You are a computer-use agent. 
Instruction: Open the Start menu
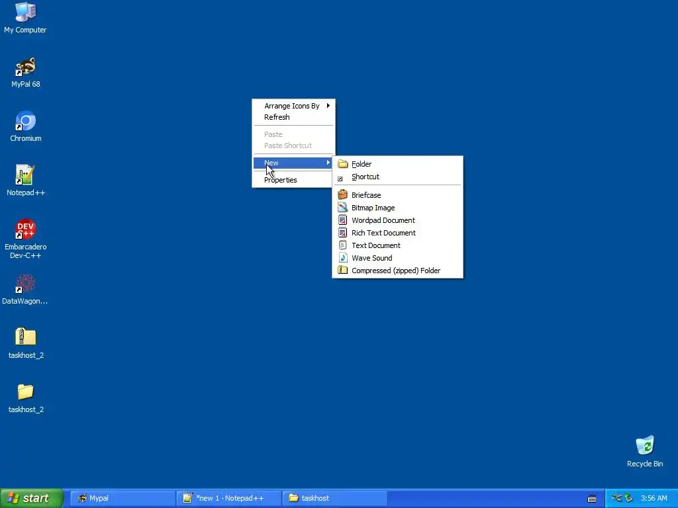31,498
